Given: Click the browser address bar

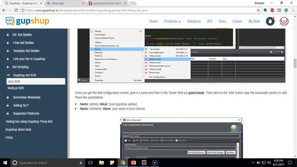Looking at the screenshot, I should (140, 10).
